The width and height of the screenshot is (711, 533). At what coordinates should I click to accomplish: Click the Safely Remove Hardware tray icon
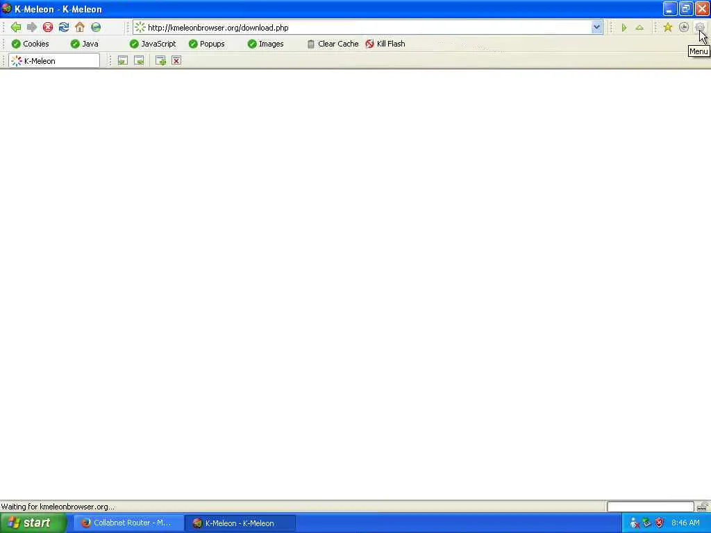pyautogui.click(x=646, y=523)
